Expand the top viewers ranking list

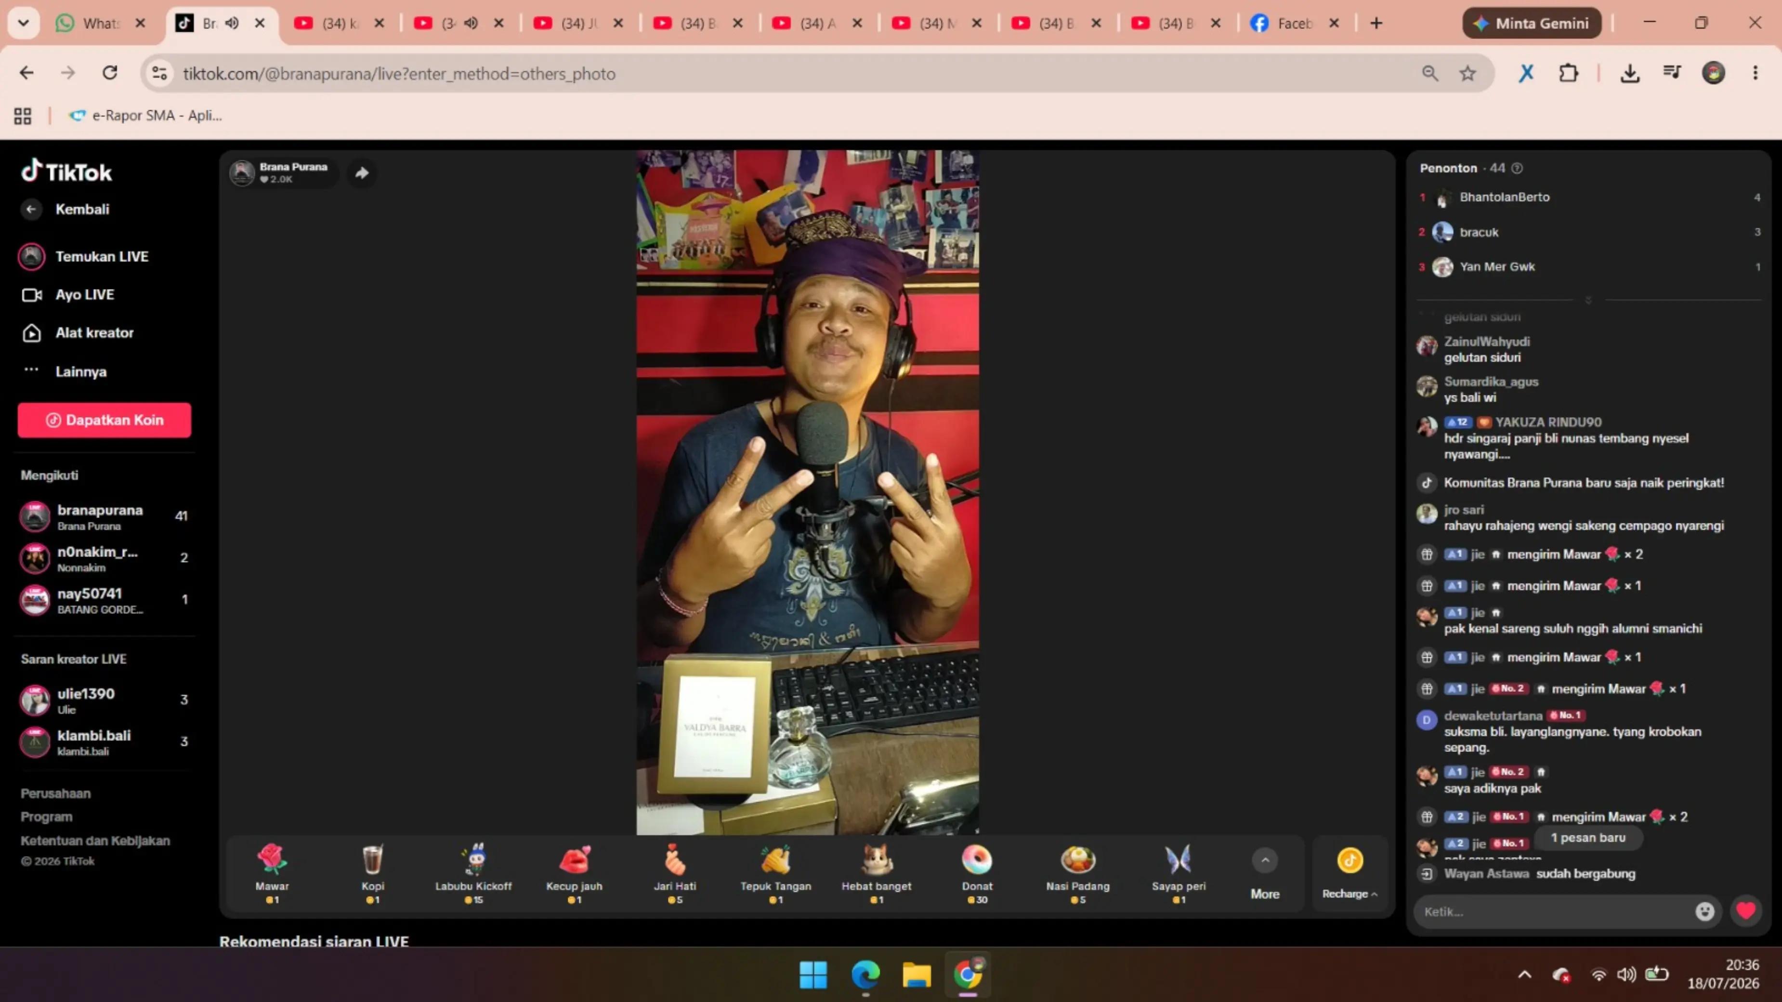[1588, 300]
